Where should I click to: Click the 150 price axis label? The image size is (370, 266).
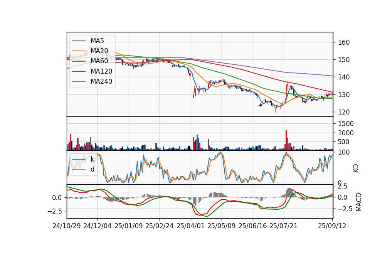(x=344, y=60)
